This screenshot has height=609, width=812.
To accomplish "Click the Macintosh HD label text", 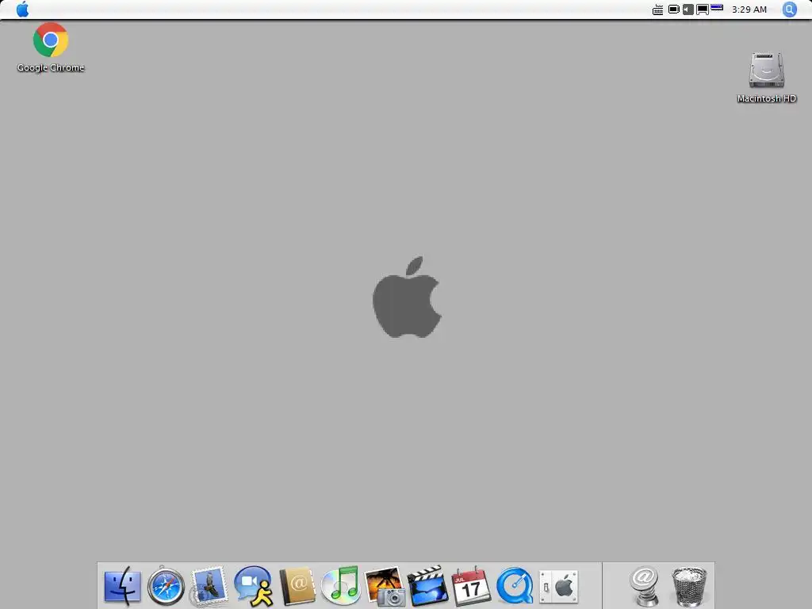I will pyautogui.click(x=767, y=98).
